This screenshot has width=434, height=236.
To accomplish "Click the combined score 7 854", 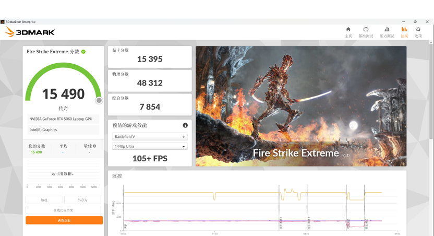I will pos(150,107).
